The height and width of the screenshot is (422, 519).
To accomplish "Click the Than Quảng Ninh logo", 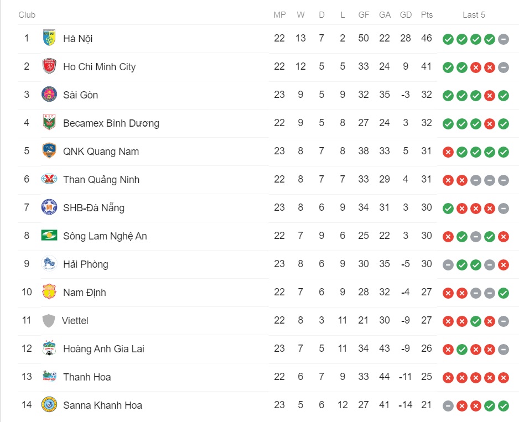I will pos(49,179).
